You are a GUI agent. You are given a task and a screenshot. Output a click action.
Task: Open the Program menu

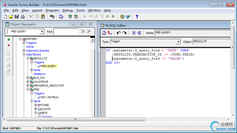(52, 10)
